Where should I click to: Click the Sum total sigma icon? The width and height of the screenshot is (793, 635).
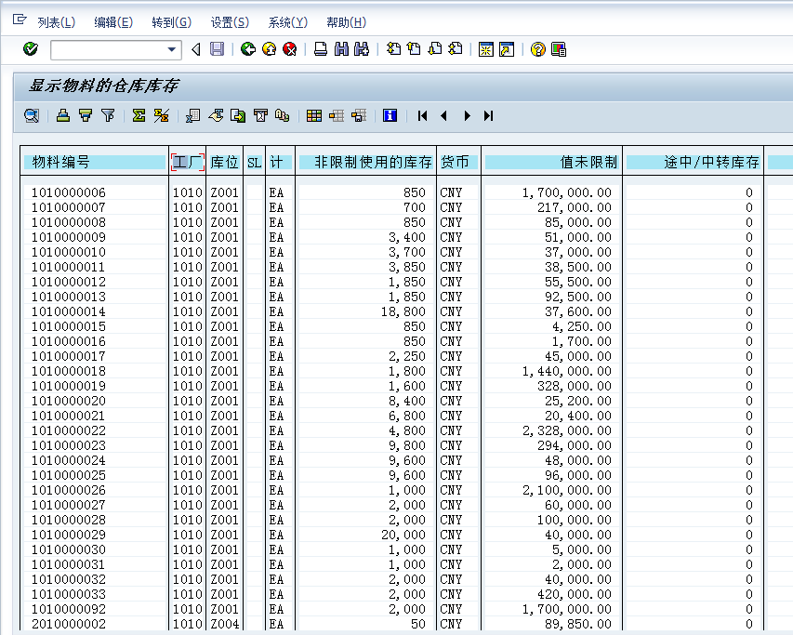139,115
